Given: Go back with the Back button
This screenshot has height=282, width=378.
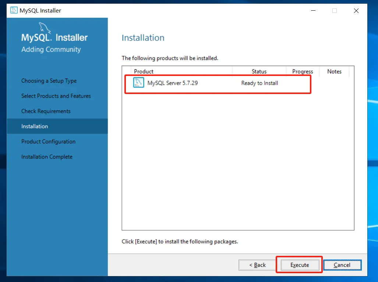Looking at the screenshot, I should coord(257,265).
